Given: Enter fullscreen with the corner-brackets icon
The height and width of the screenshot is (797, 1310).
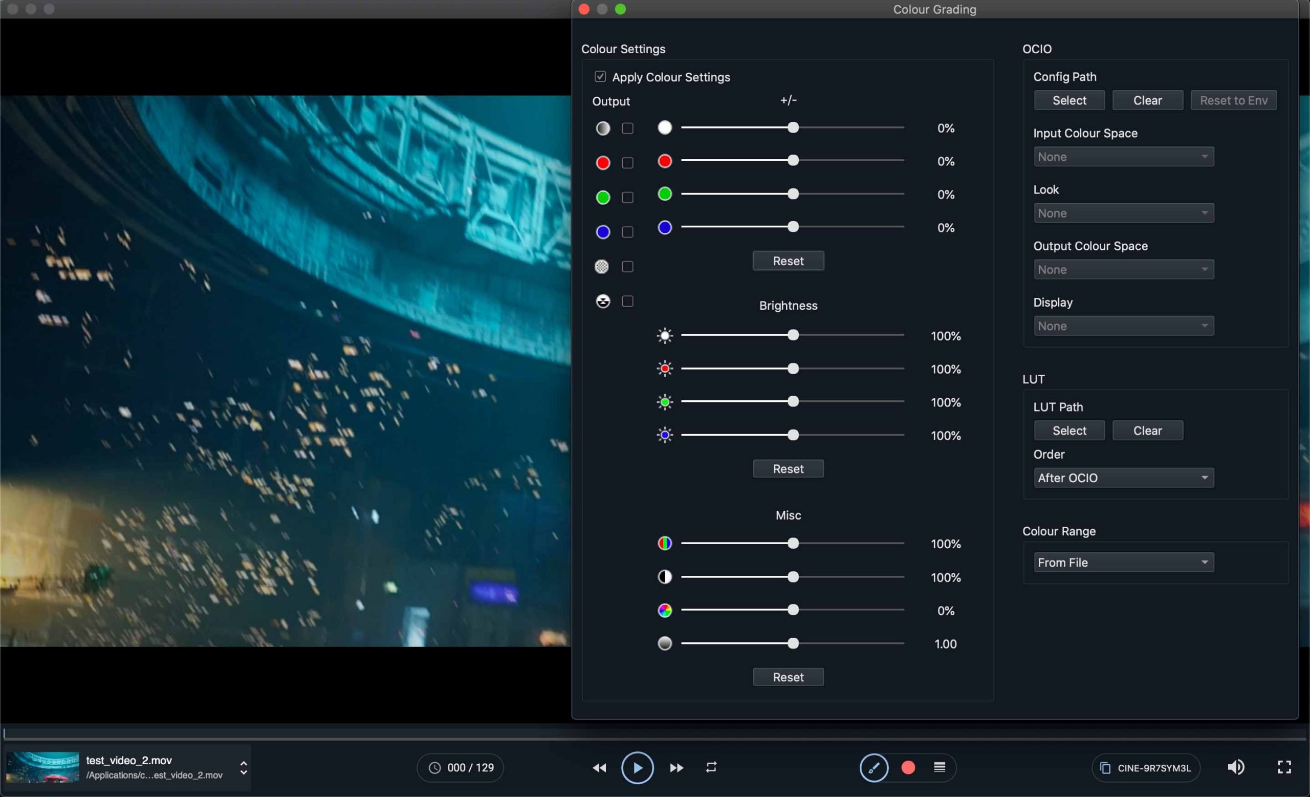Looking at the screenshot, I should [x=1284, y=767].
